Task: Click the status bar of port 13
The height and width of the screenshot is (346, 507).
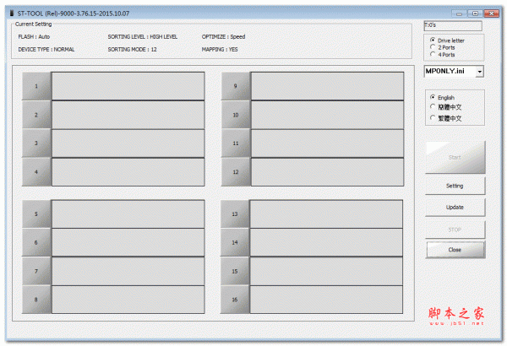Action: (326, 214)
